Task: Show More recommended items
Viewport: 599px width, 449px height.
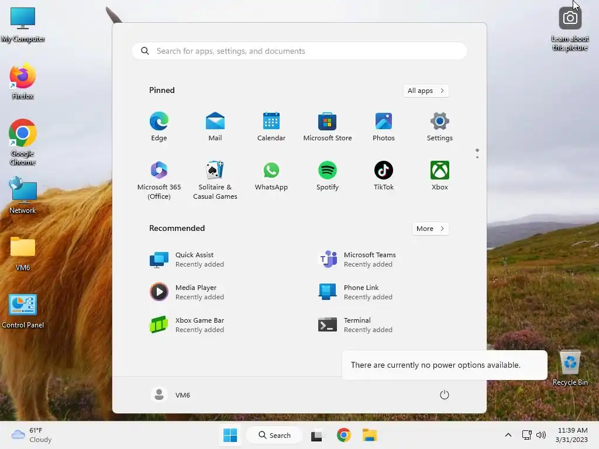Action: tap(430, 229)
